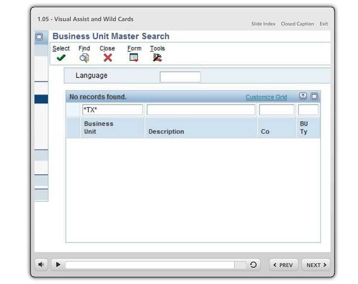358x284 pixels.
Task: Click the Business Unit filter field containing *TX*
Action: tap(112, 110)
